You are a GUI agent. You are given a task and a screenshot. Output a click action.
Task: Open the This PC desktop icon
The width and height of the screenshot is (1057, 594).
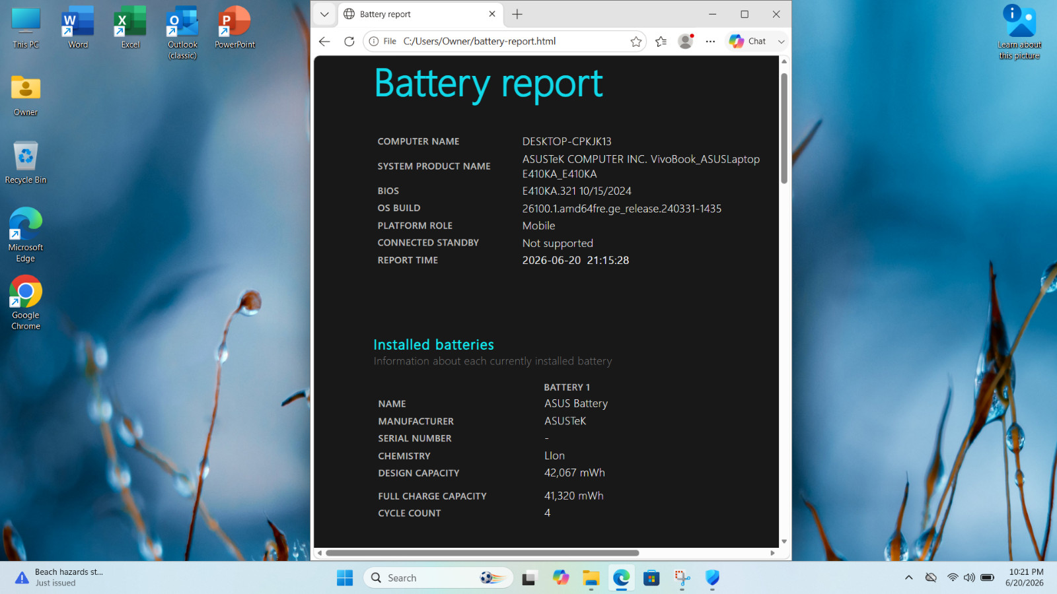pyautogui.click(x=26, y=28)
